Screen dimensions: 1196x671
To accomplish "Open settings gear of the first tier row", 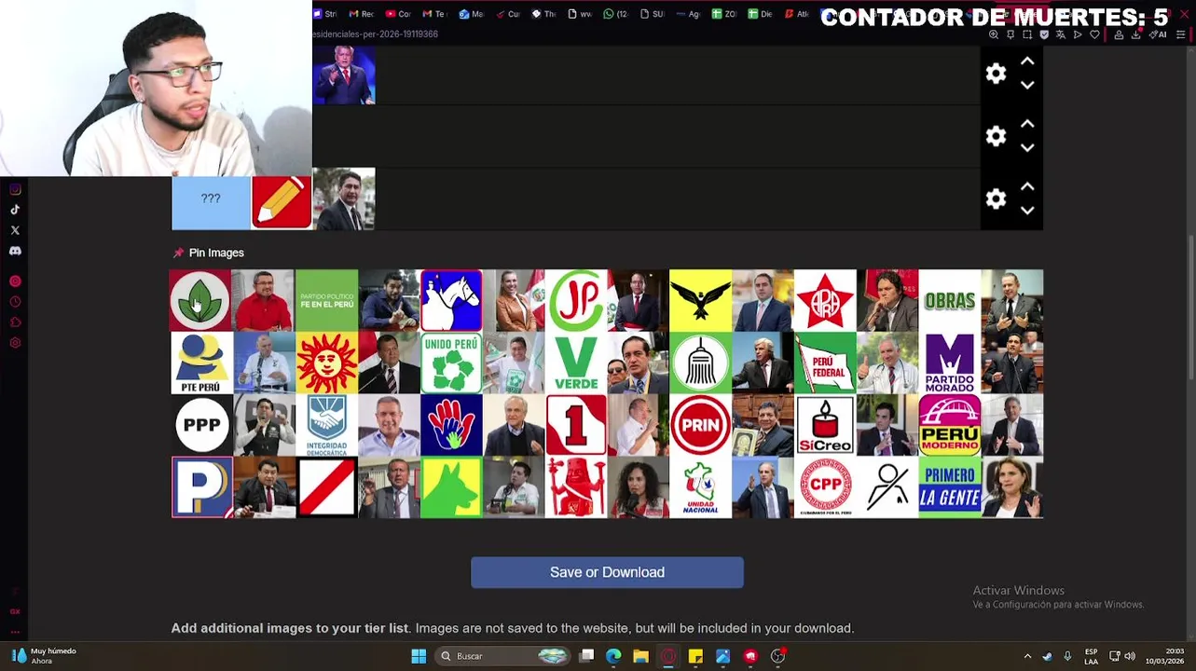I will tap(996, 74).
